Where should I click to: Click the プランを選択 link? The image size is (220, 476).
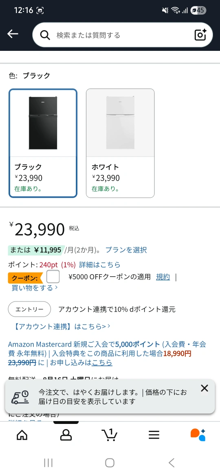tap(126, 250)
